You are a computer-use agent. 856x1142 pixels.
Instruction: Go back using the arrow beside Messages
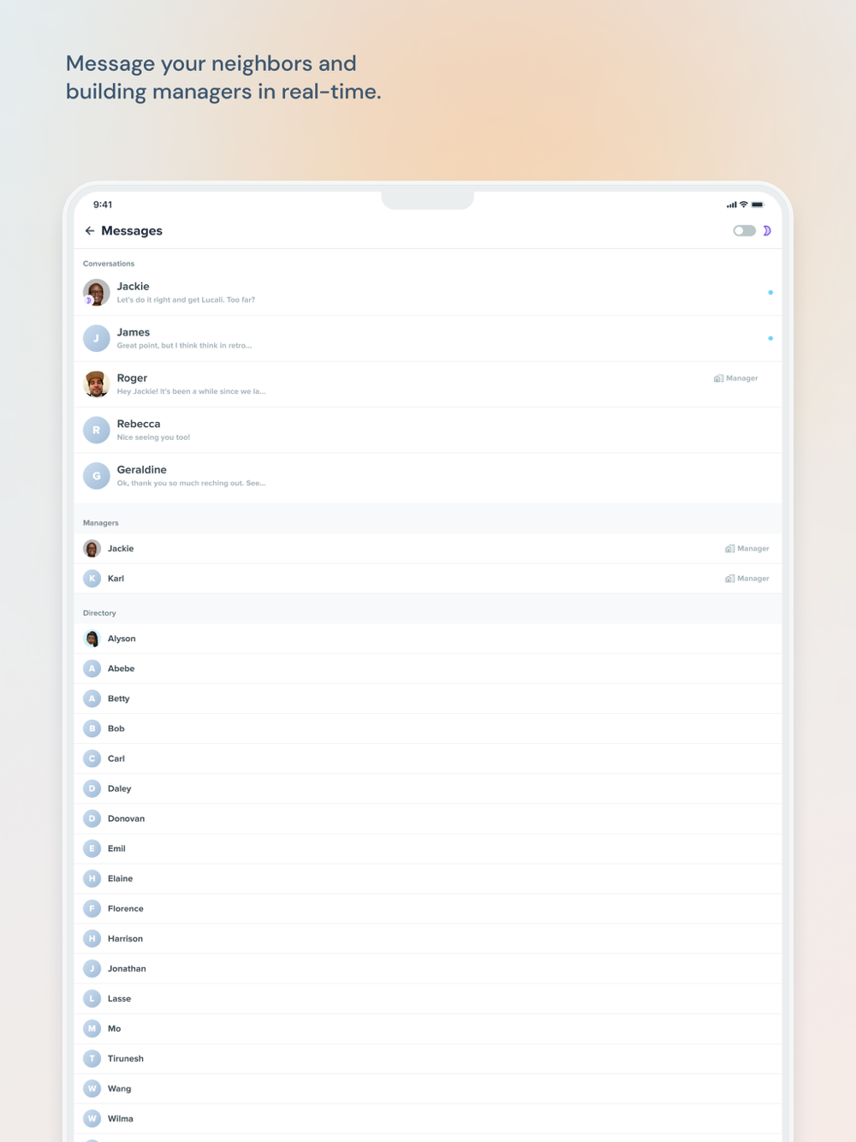tap(90, 231)
